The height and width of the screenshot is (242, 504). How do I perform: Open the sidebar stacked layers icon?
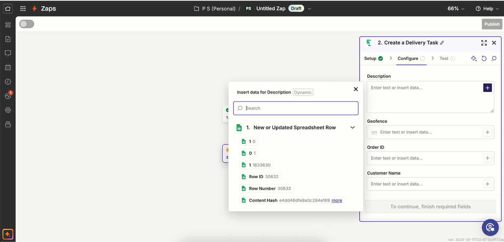pos(8,124)
